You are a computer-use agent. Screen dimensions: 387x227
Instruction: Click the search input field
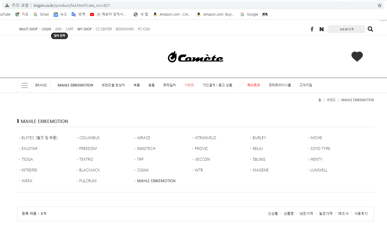347,29
